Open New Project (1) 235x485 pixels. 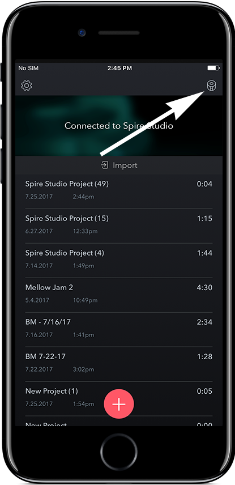click(x=119, y=398)
